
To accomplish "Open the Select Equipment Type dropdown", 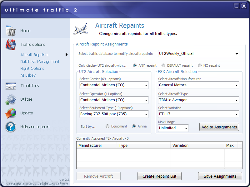I will pos(114,114).
